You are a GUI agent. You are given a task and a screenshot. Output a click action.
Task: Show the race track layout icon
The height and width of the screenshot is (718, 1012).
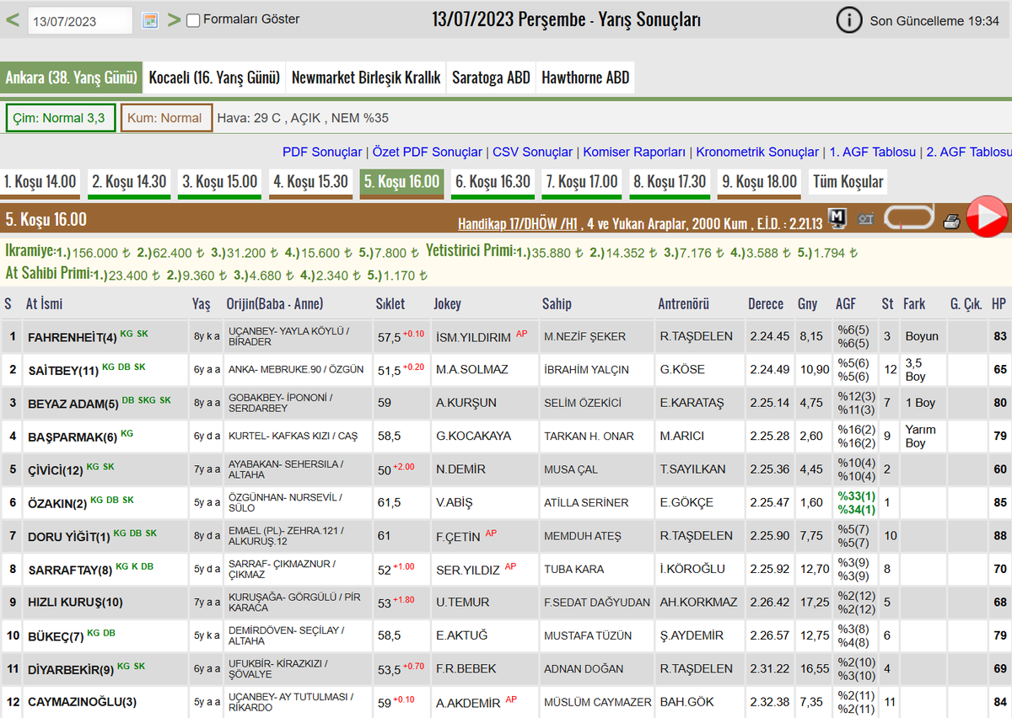coord(908,218)
